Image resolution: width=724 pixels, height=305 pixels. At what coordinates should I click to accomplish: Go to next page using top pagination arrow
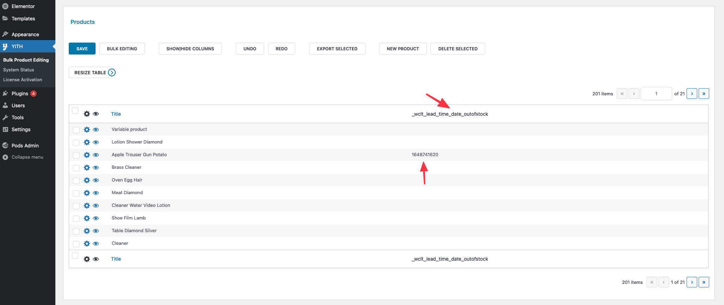[x=692, y=94]
